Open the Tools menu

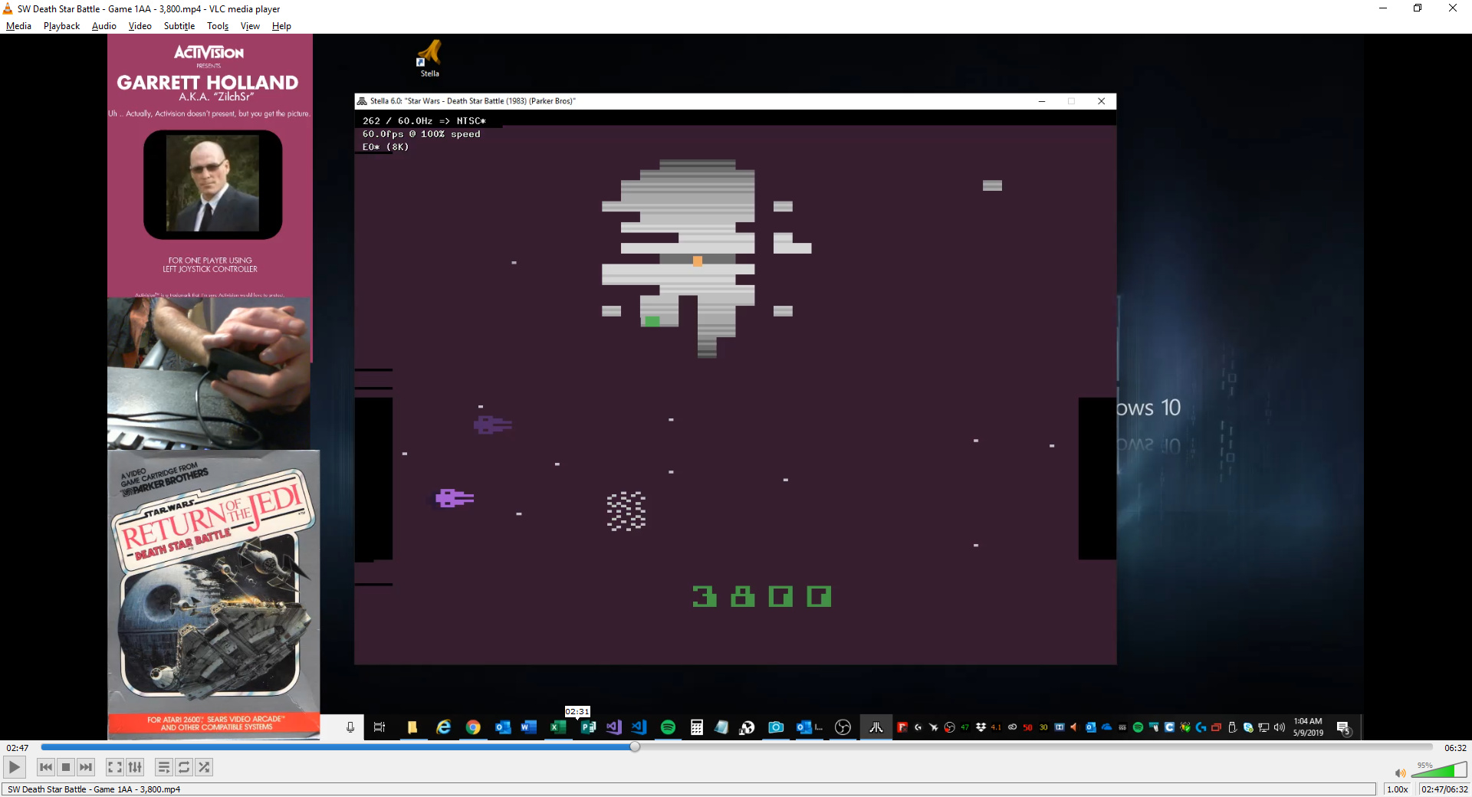pos(218,26)
